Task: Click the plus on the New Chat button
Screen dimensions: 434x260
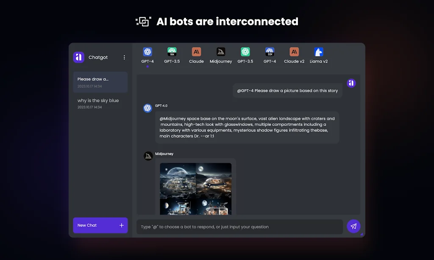Action: tap(121, 225)
